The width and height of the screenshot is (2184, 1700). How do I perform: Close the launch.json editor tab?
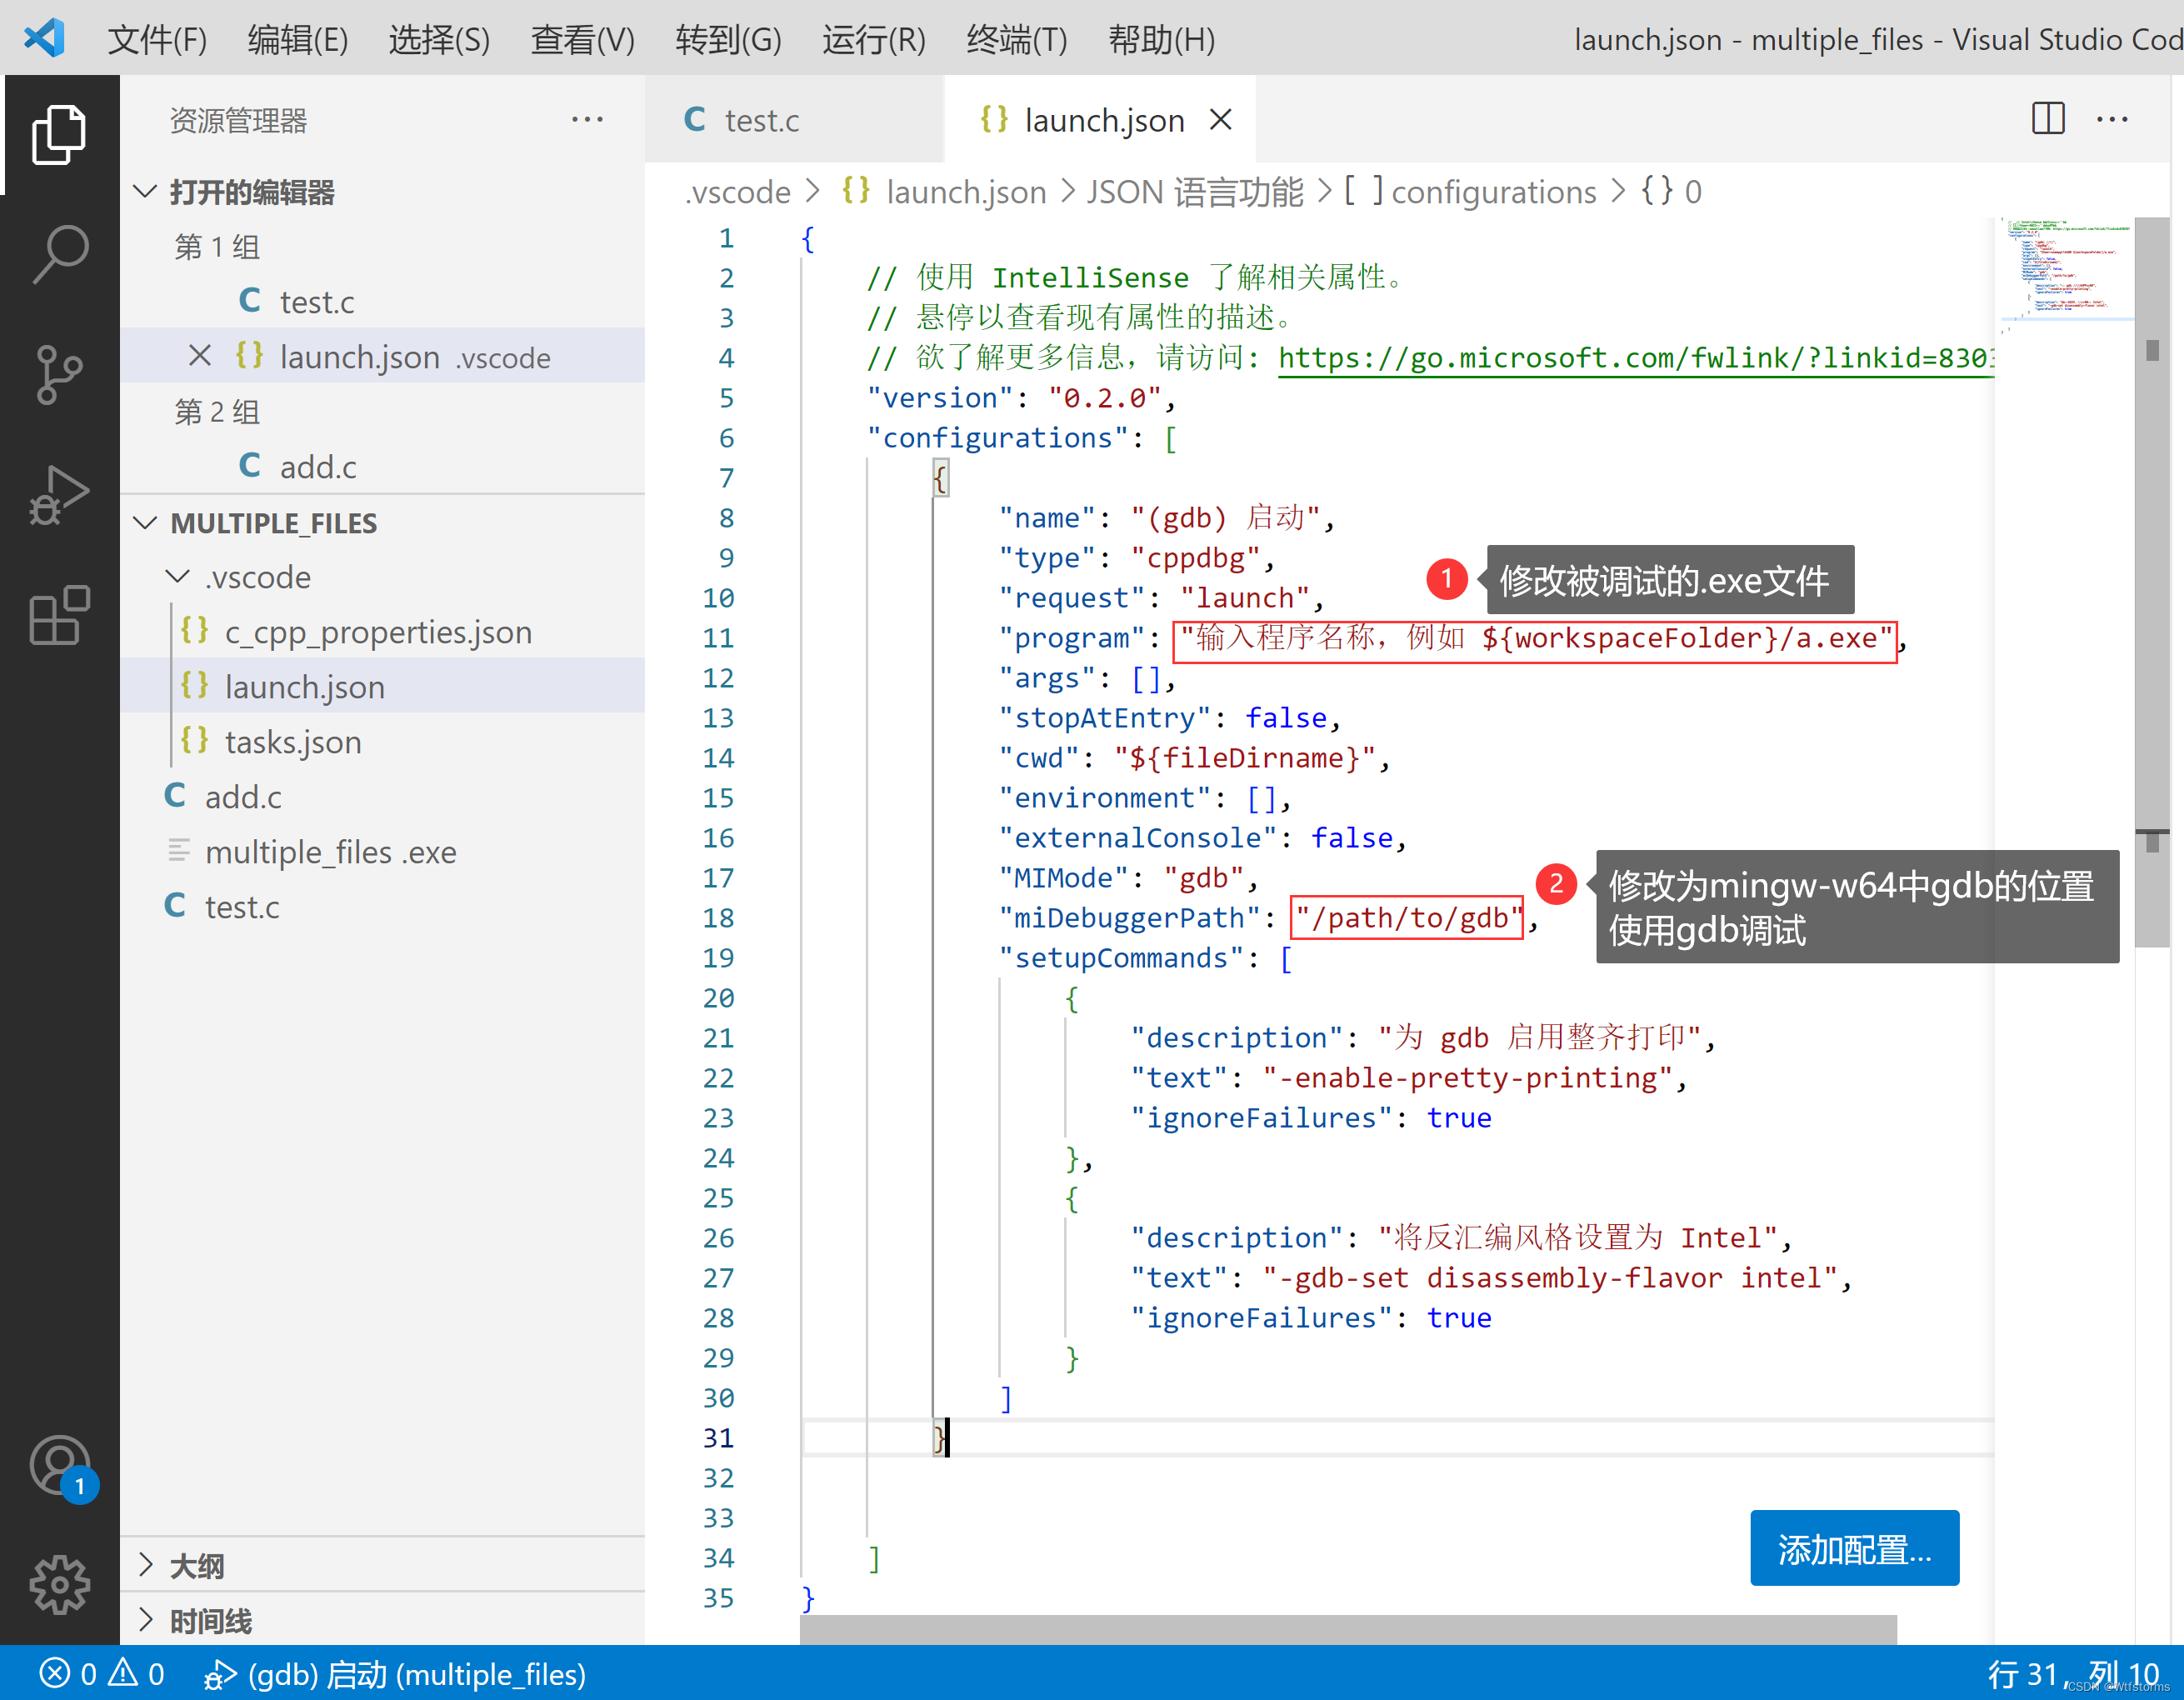(x=1220, y=120)
